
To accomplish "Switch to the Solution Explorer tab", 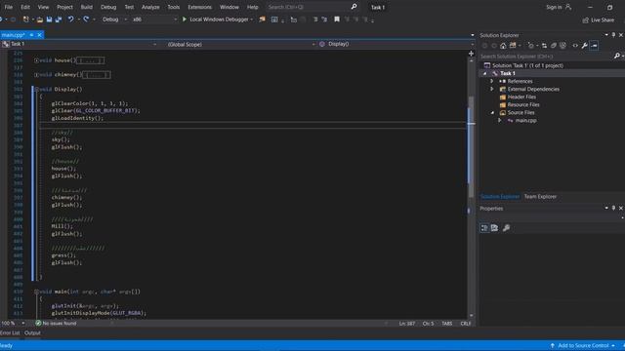I will click(x=500, y=197).
